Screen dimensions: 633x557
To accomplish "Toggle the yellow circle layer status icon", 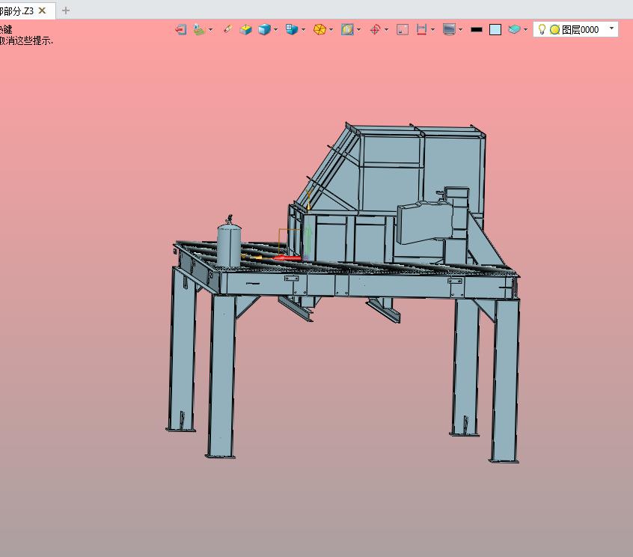I will coord(554,29).
